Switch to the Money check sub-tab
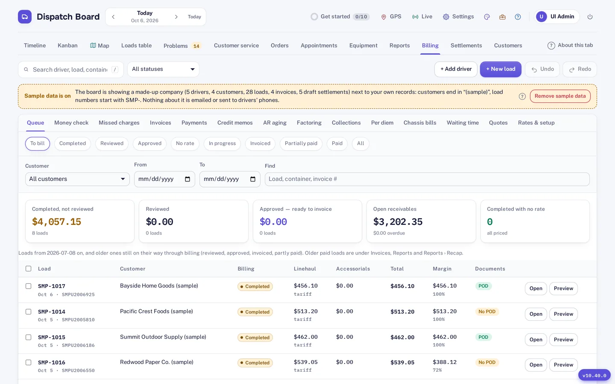 click(x=71, y=123)
